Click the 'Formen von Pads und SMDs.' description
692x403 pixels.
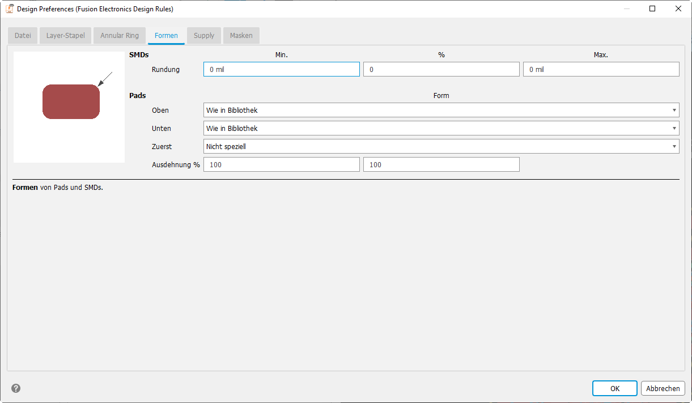[58, 187]
